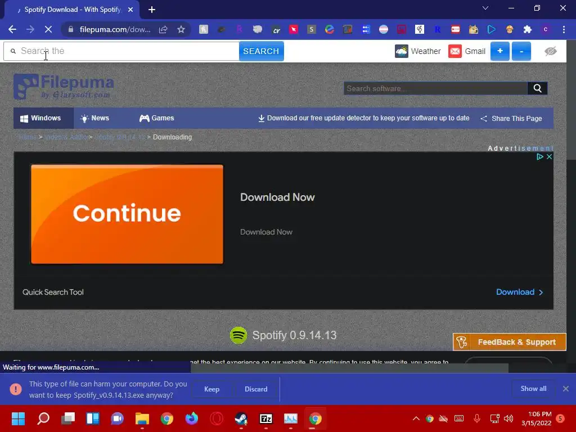Click the blue play triangle extension icon

[491, 29]
